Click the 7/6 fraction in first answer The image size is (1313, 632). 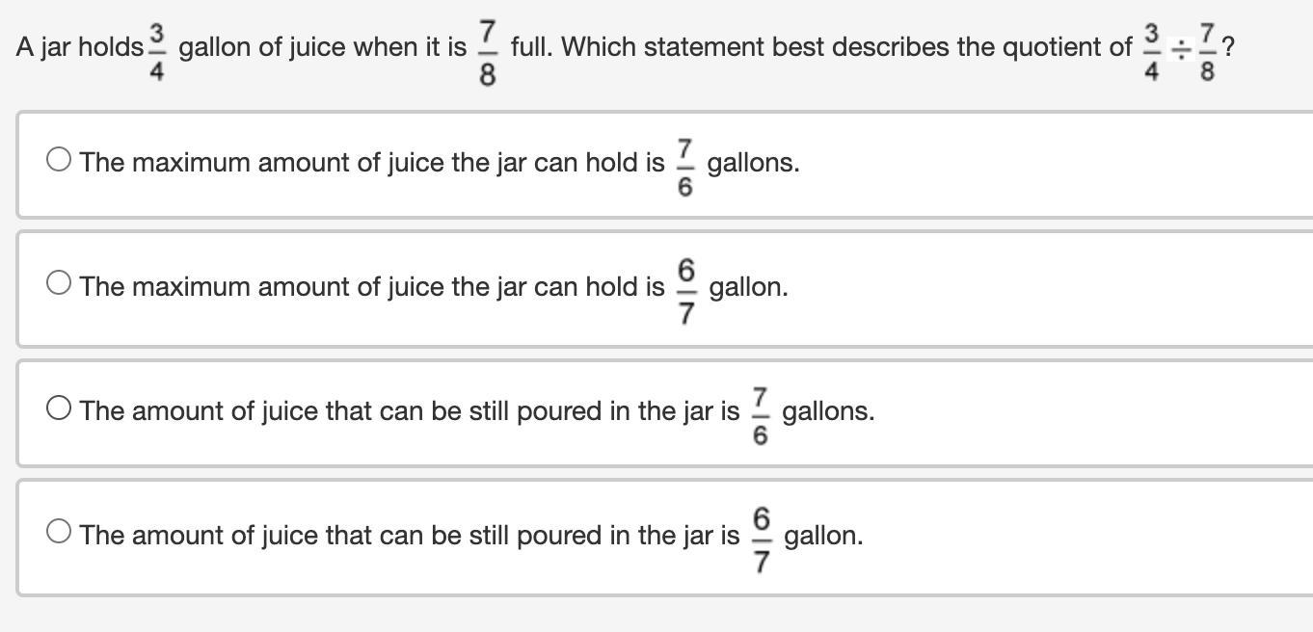tap(684, 168)
